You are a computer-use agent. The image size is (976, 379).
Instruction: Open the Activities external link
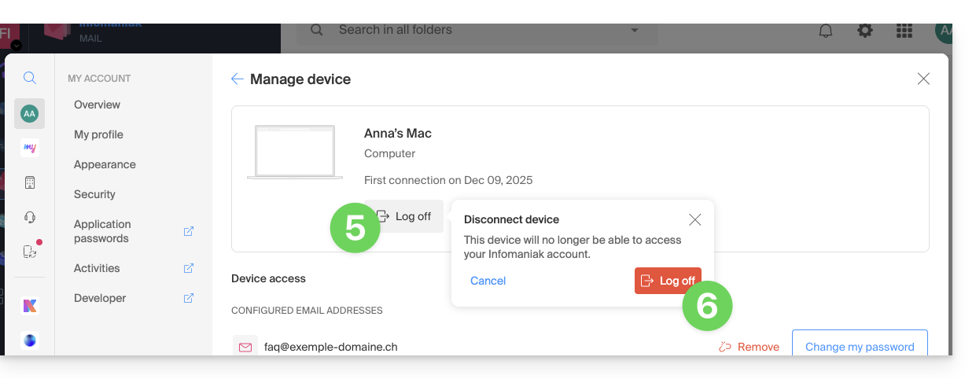(x=189, y=268)
